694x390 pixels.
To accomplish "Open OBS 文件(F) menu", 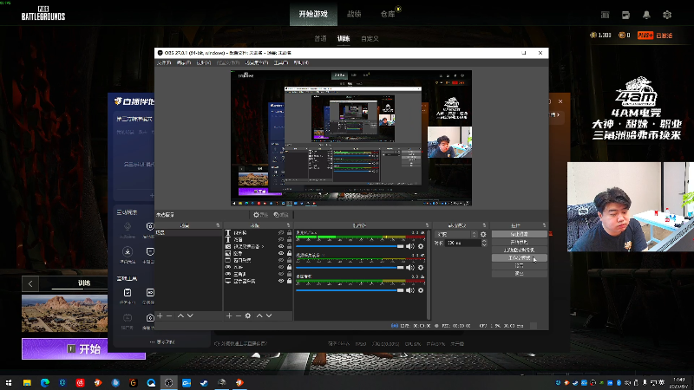I will click(x=164, y=62).
